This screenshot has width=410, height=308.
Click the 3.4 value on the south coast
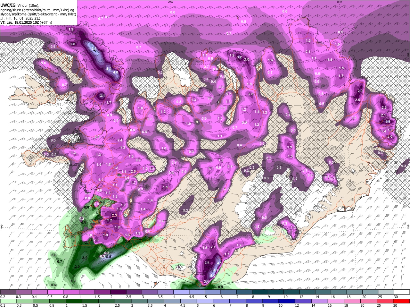206,281
